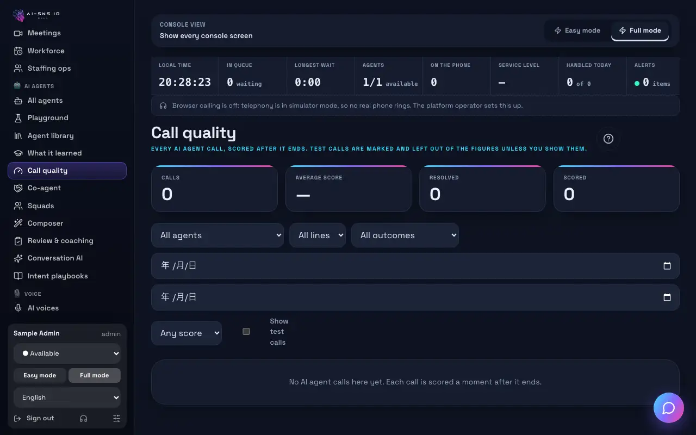696x435 pixels.
Task: Open Review & coaching
Action: 67,241
